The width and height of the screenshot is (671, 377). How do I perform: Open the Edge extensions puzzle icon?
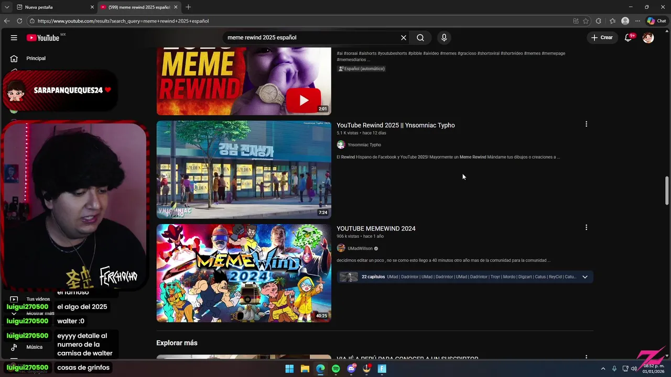tap(599, 21)
